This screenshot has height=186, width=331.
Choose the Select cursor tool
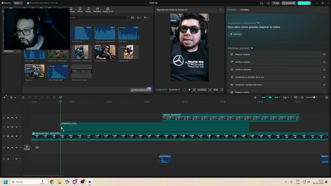pos(11,97)
